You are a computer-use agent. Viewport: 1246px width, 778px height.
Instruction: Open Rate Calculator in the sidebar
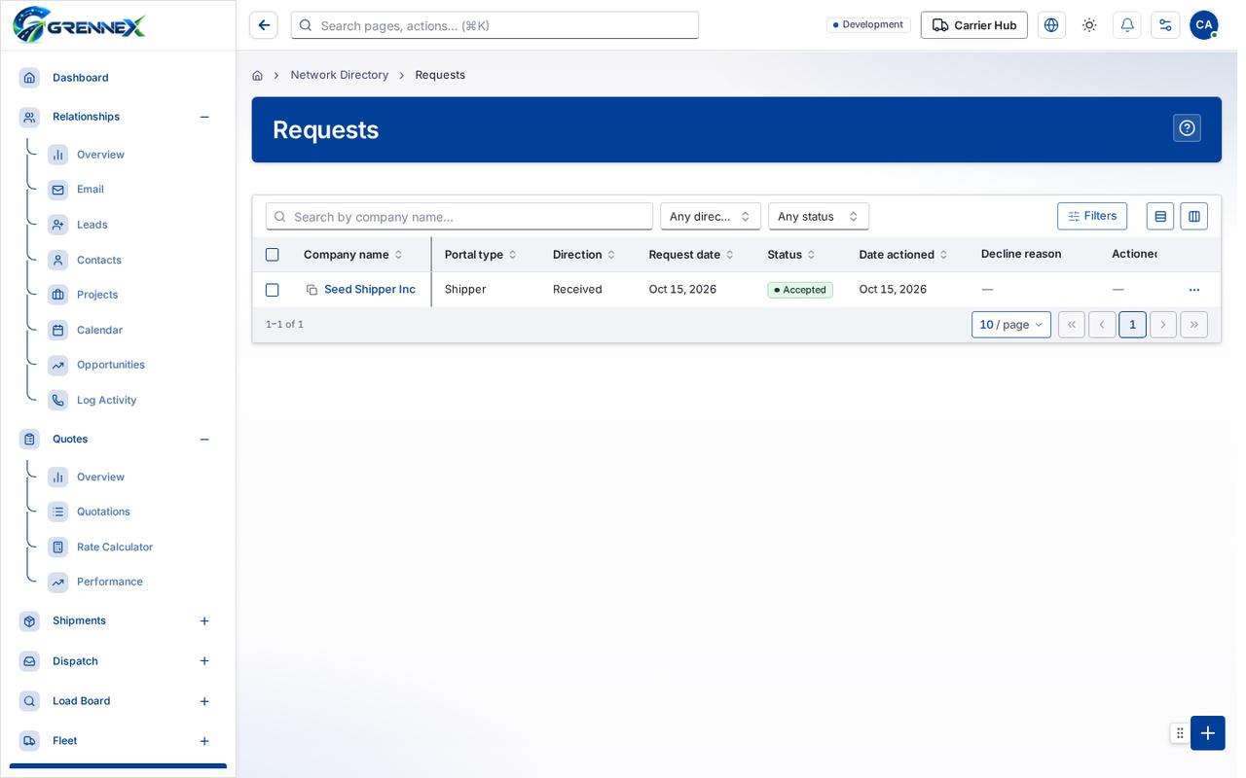tap(115, 547)
